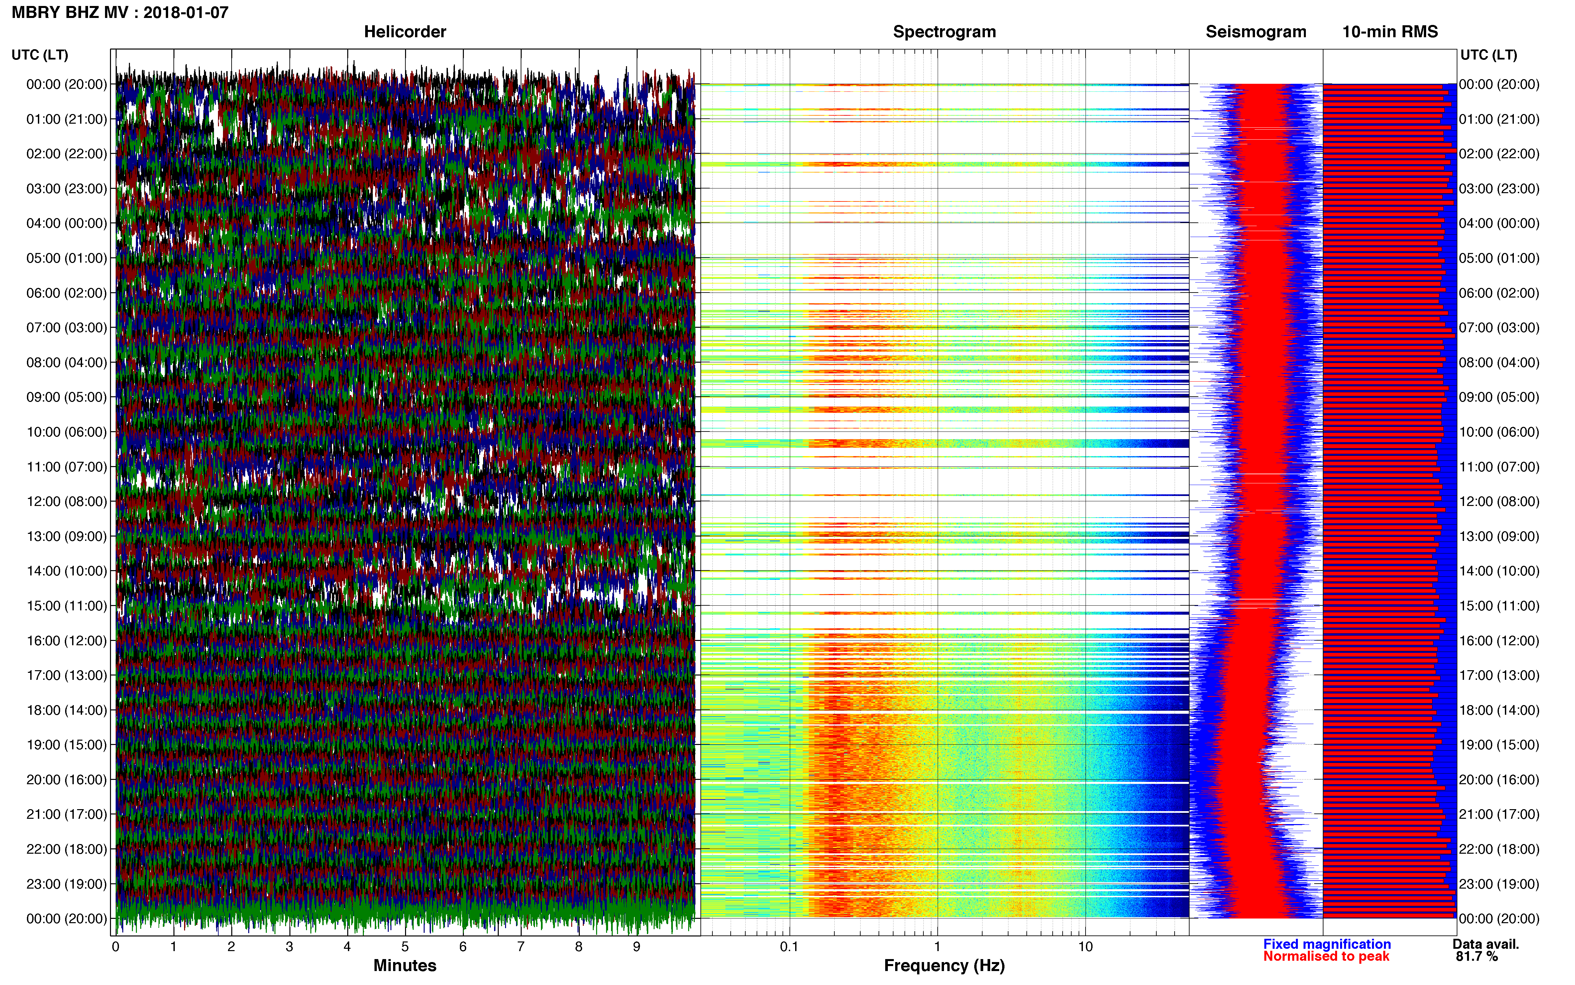
Task: Click the "Seismogram" panel heading
Action: [1256, 32]
